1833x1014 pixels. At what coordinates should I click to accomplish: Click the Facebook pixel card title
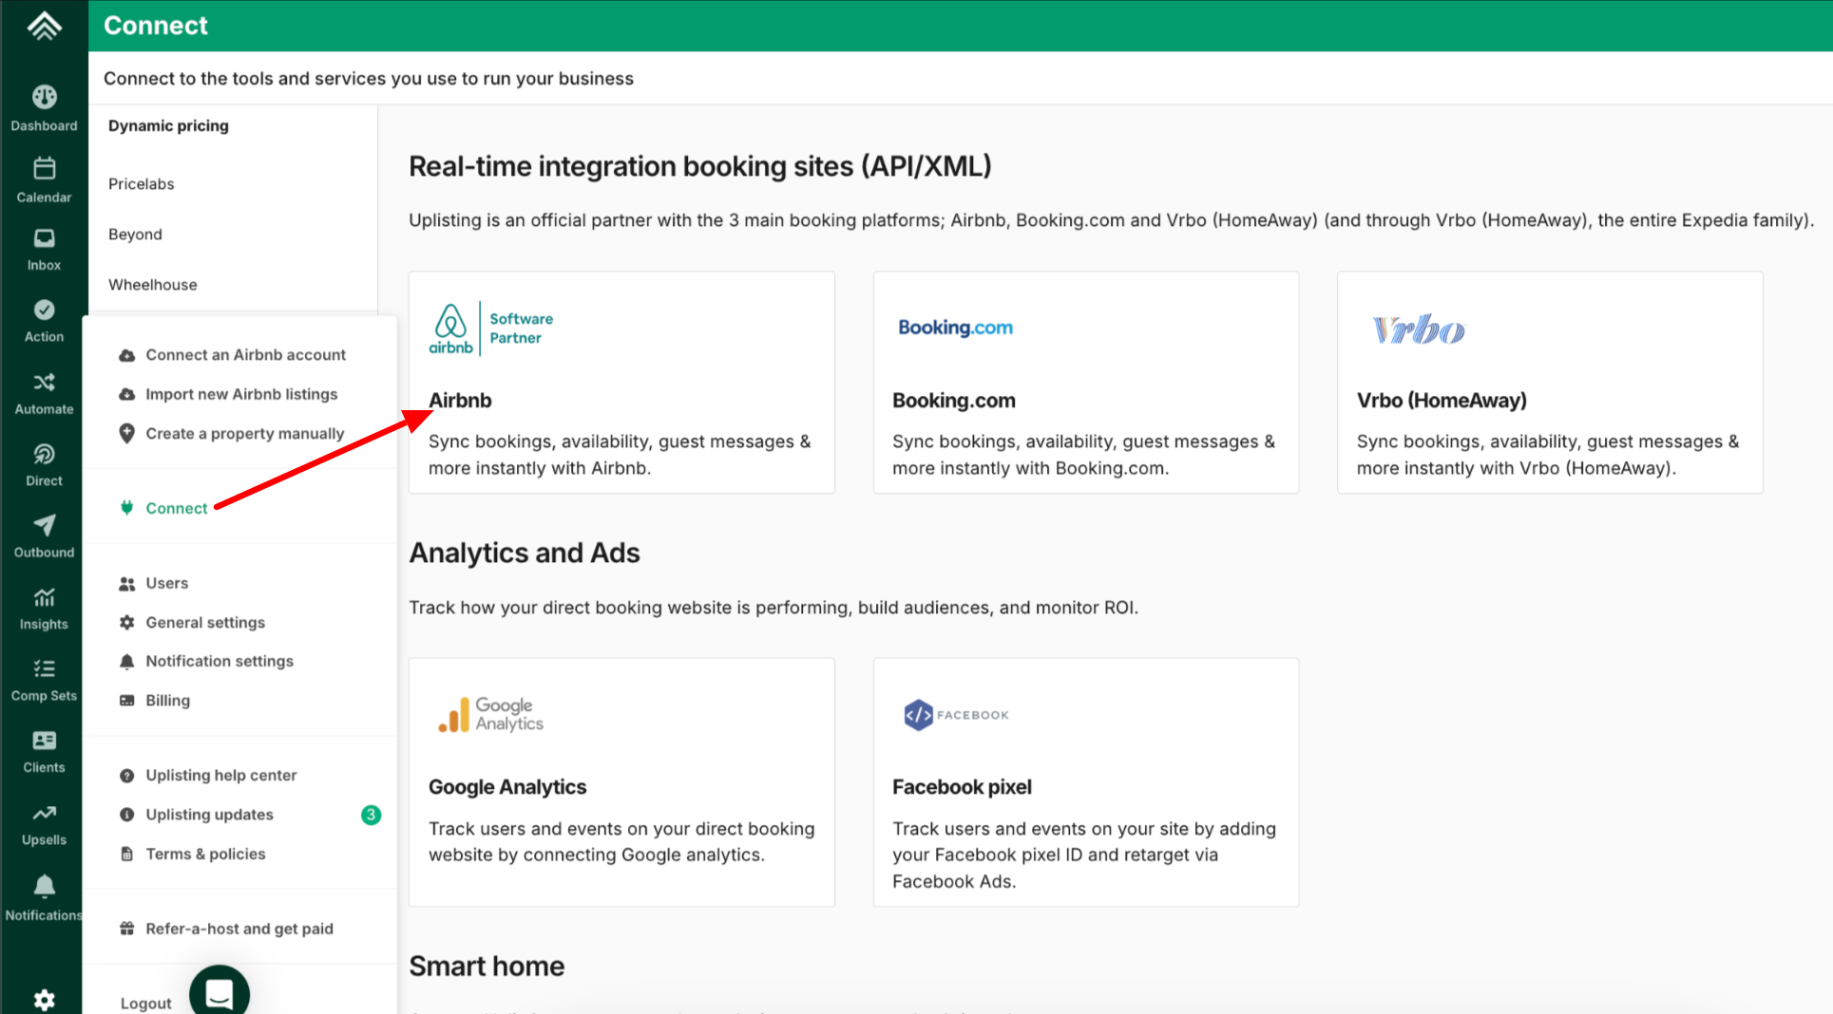(x=962, y=787)
